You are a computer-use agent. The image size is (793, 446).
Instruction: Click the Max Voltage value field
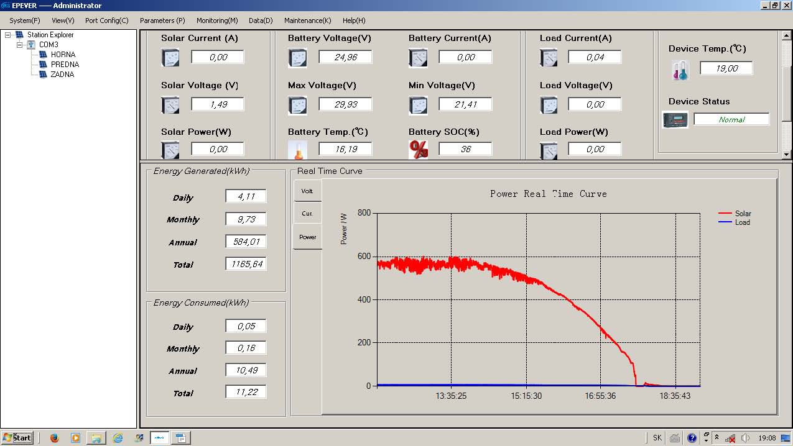(x=345, y=104)
